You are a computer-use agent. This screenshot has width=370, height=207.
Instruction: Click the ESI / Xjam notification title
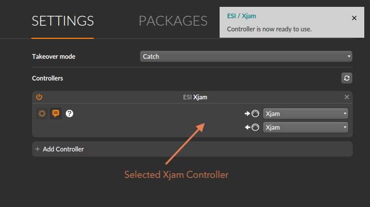click(x=241, y=16)
